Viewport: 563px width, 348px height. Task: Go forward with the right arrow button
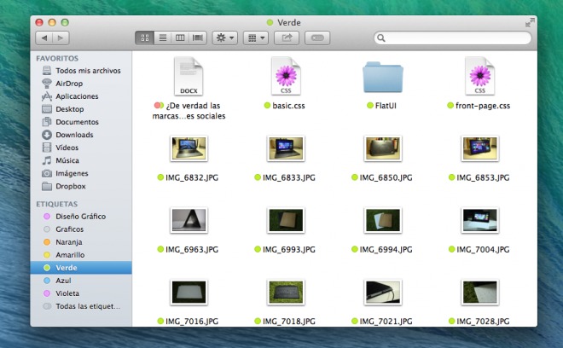click(61, 38)
